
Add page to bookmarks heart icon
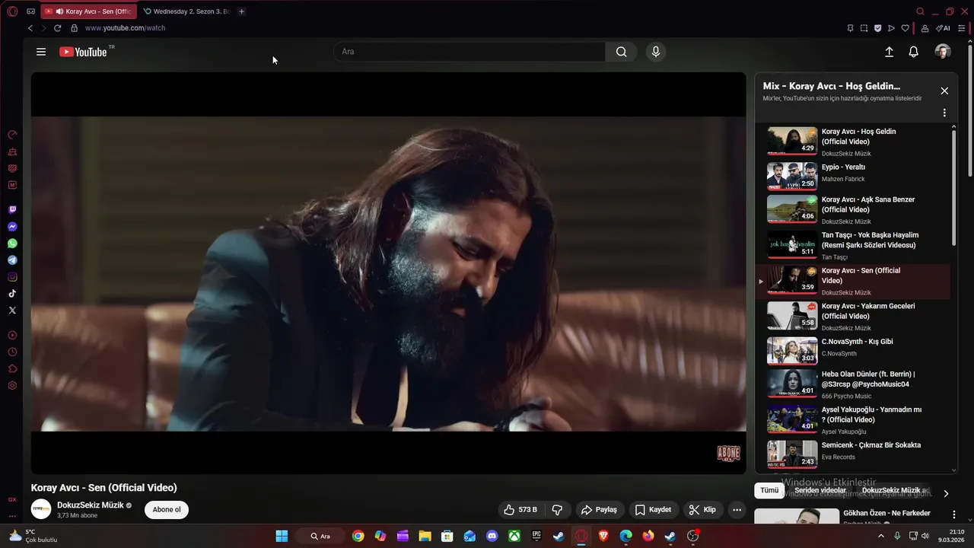point(905,28)
